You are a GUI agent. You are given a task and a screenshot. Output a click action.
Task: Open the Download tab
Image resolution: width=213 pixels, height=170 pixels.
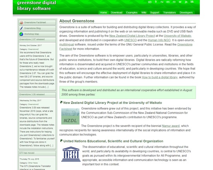tap(117, 12)
